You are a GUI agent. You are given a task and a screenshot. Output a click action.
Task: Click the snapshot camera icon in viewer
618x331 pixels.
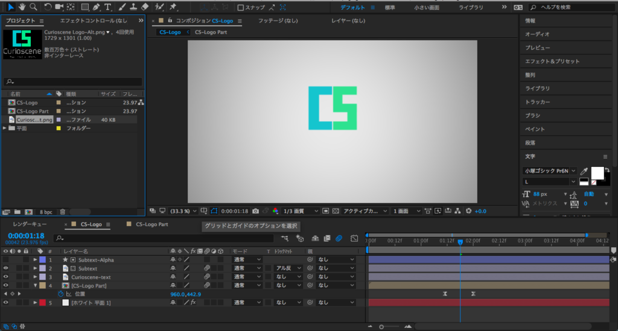tap(256, 211)
